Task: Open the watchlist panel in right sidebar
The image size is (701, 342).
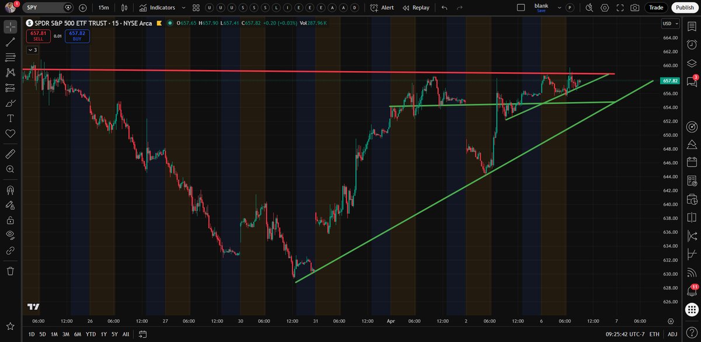Action: click(692, 27)
